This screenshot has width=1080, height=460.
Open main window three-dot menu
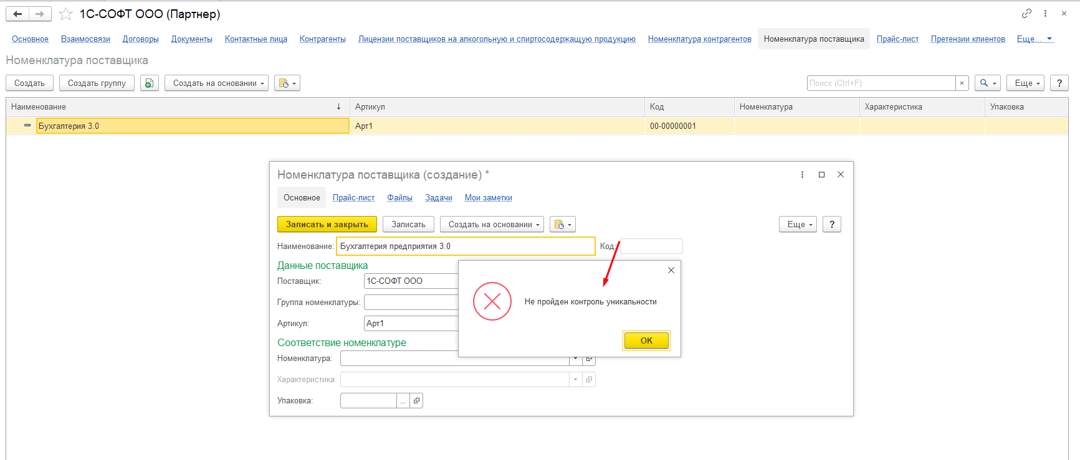coord(1045,13)
